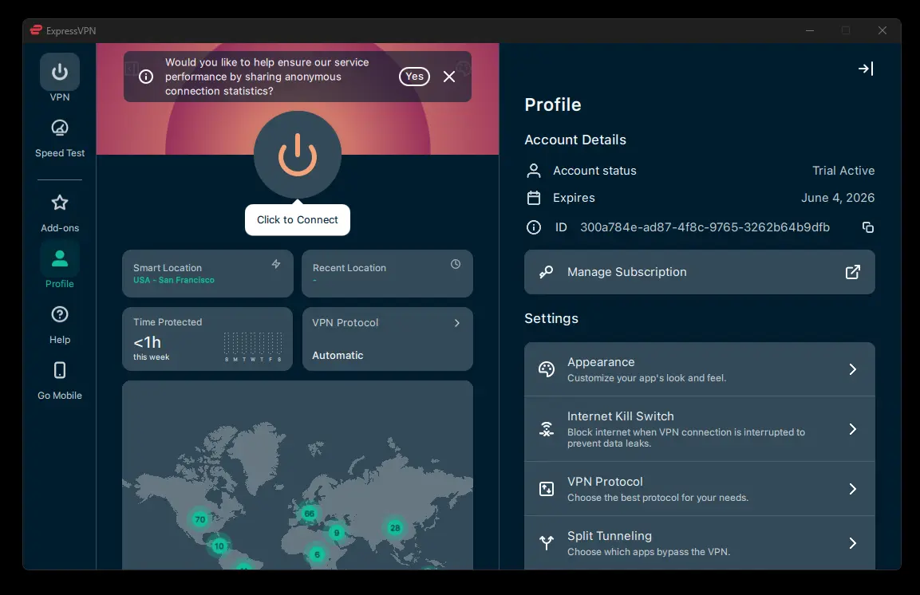920x595 pixels.
Task: Click the Appearance palette icon
Action: (x=547, y=369)
